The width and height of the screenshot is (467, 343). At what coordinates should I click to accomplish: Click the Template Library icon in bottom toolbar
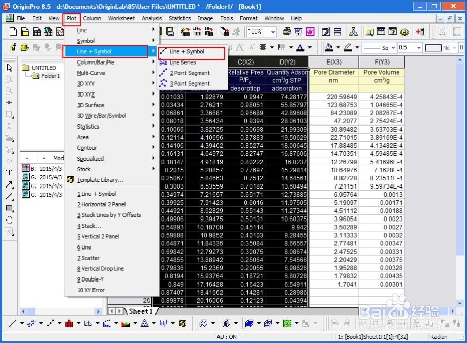pos(182,323)
